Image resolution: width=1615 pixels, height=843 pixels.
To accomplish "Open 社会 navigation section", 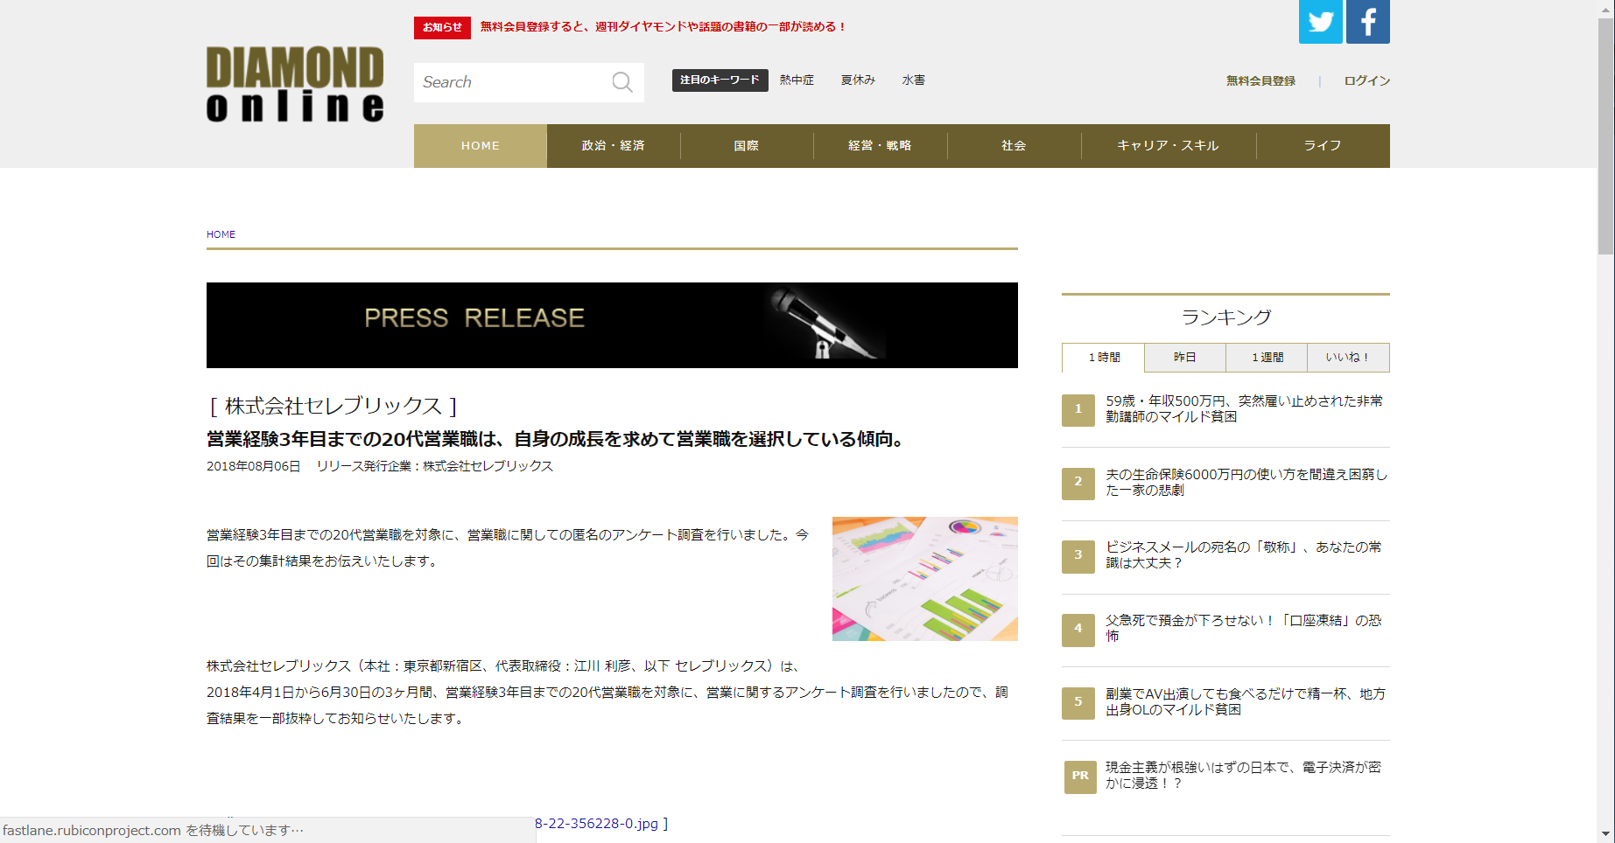I will (x=1015, y=146).
